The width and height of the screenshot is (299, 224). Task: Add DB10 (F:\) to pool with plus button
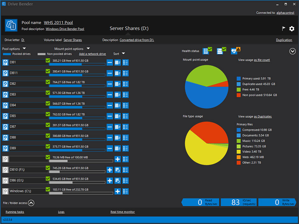click(110, 170)
